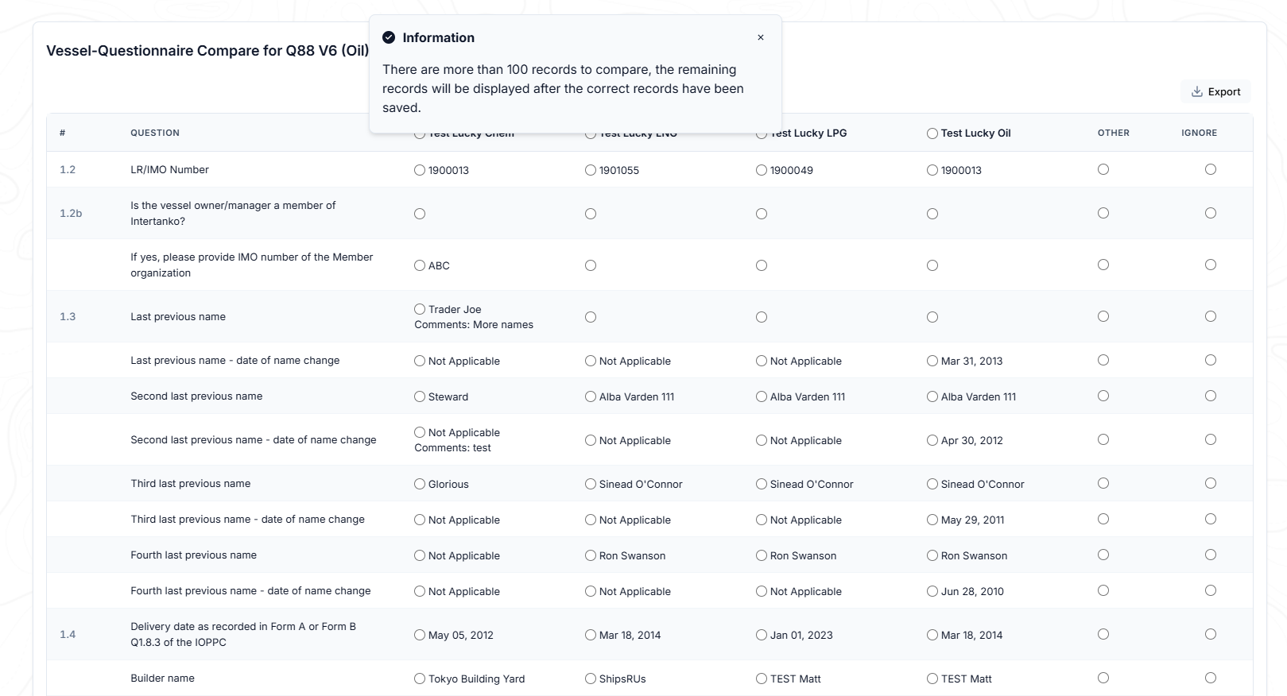The image size is (1287, 696).
Task: Select Jan 01, 2023 delivery date radio
Action: (762, 635)
